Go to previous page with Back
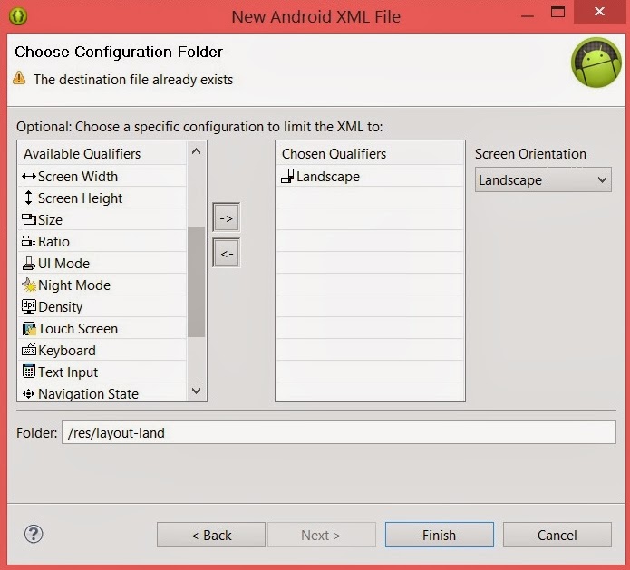The width and height of the screenshot is (630, 570). [x=211, y=535]
